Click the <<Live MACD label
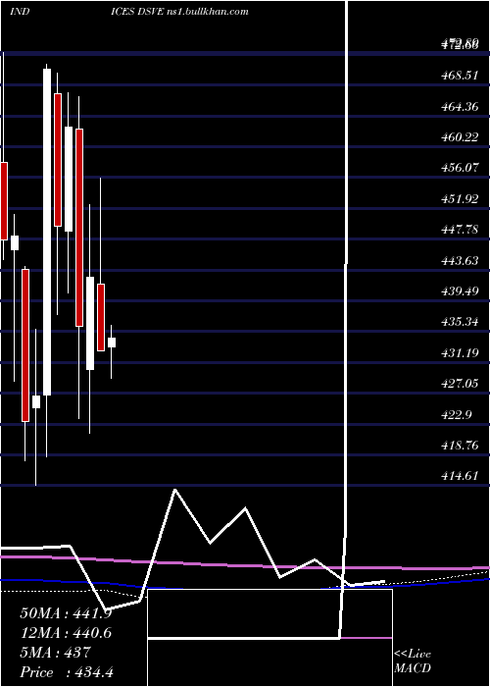 coord(413,661)
